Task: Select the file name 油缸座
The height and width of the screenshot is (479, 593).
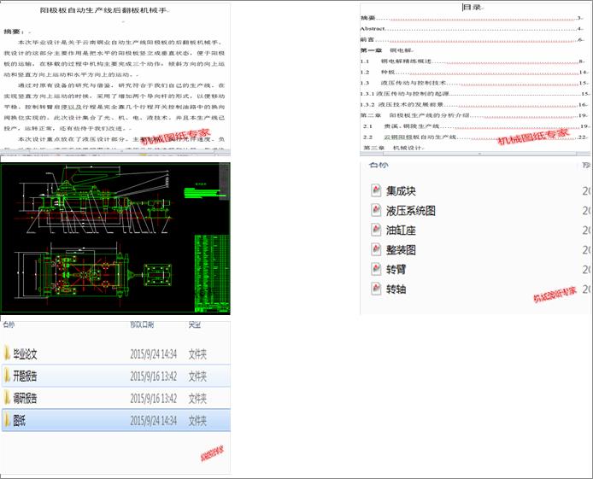Action: pos(401,230)
